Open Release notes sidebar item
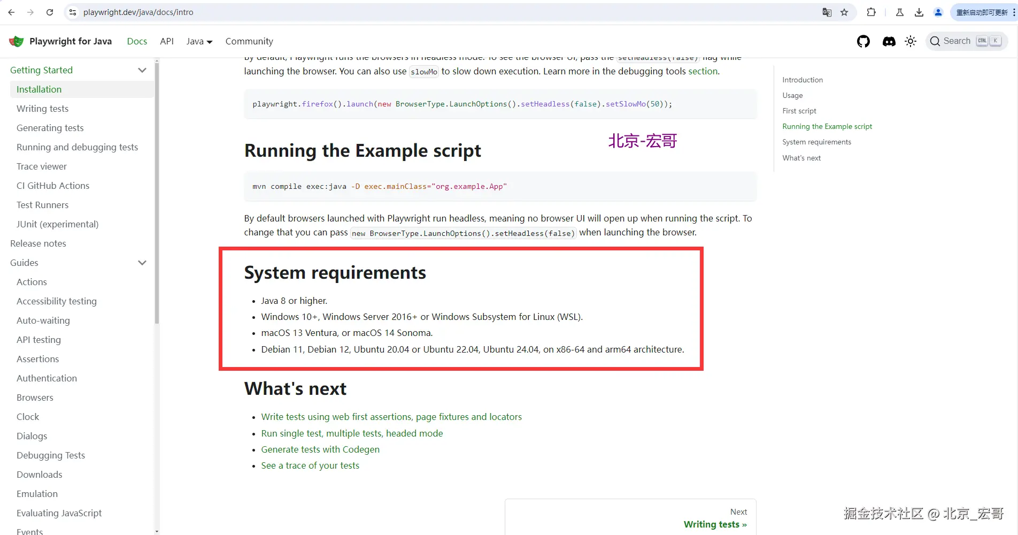This screenshot has height=535, width=1018. pyautogui.click(x=38, y=243)
